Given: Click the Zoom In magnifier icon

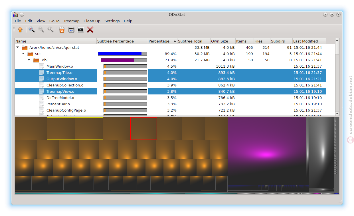Looking at the screenshot, I should 32,30.
